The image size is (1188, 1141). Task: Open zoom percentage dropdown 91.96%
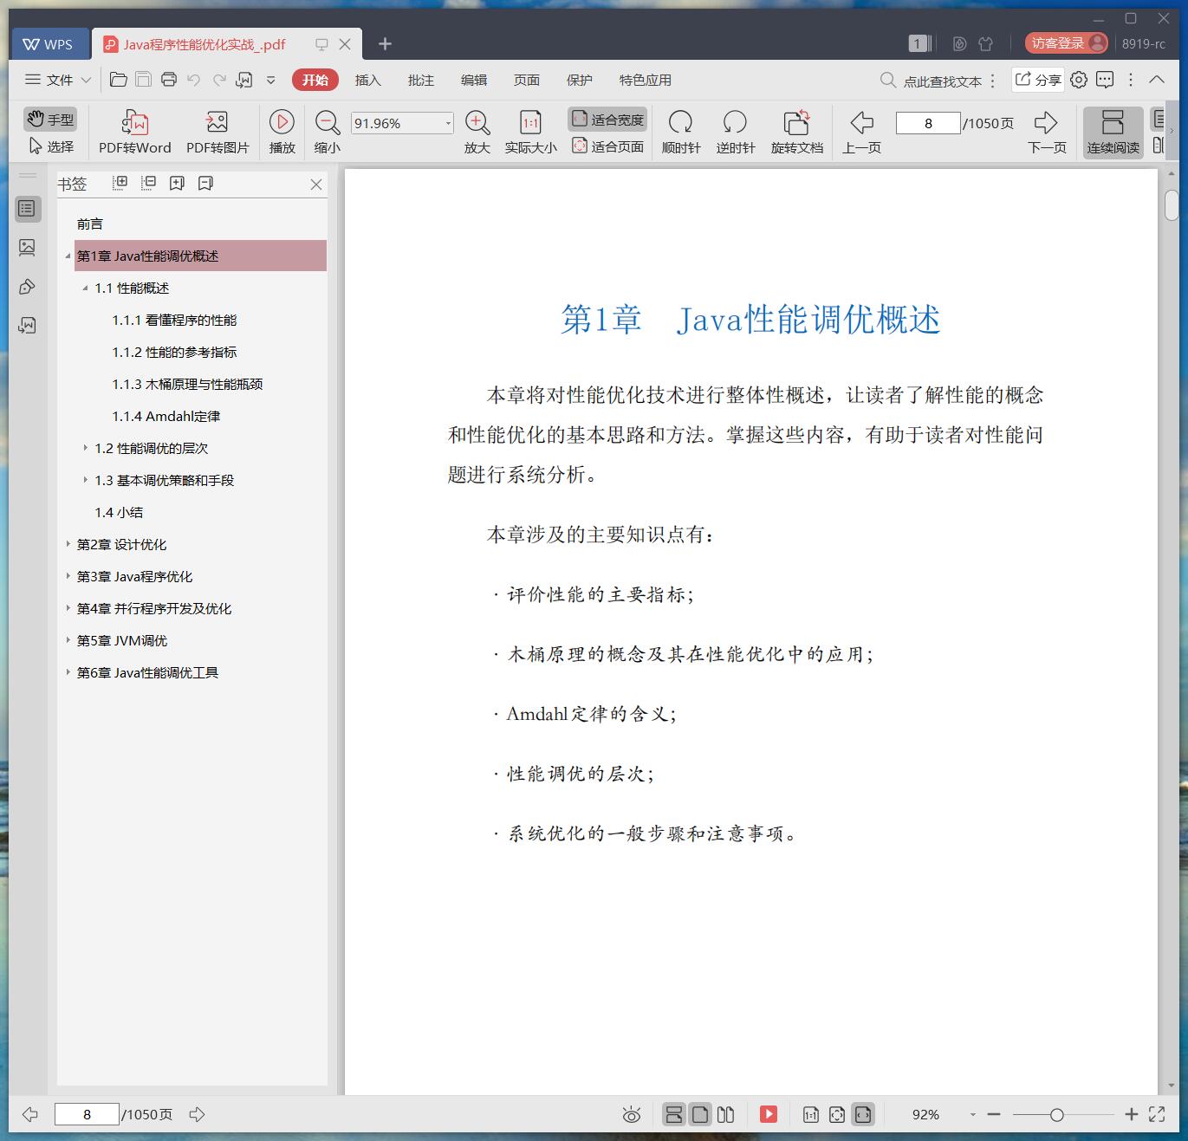coord(448,123)
